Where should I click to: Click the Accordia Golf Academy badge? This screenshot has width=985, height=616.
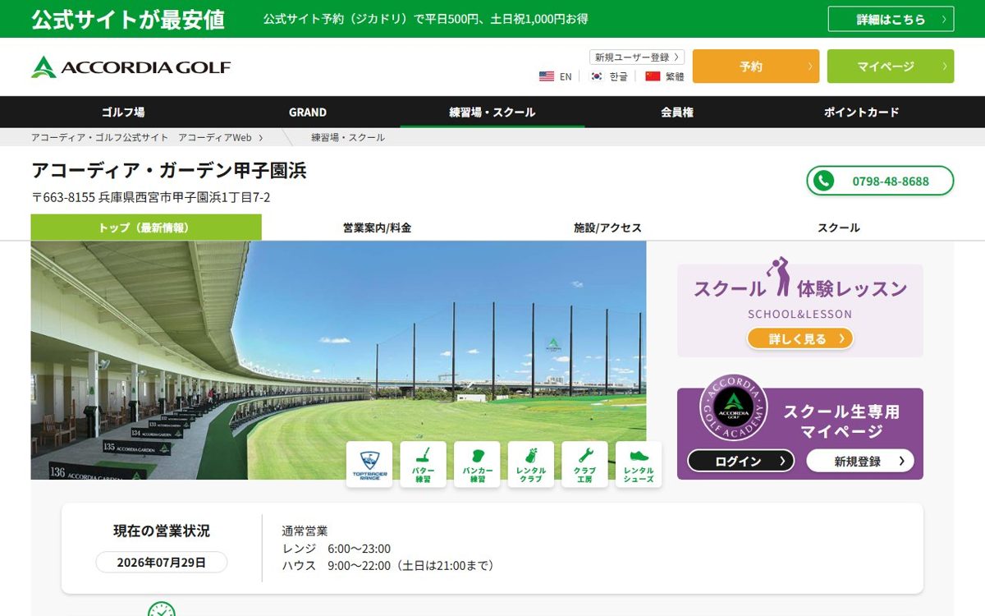pyautogui.click(x=733, y=407)
